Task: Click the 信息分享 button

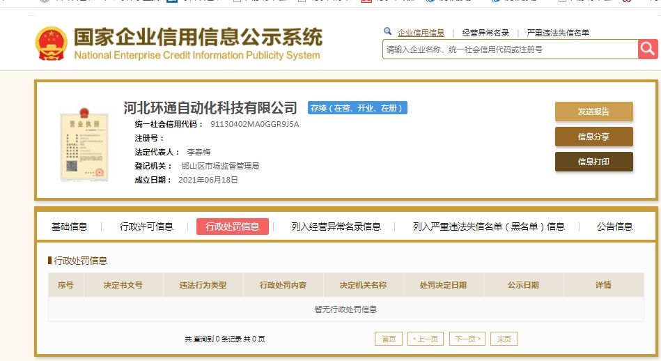Action: coord(594,137)
